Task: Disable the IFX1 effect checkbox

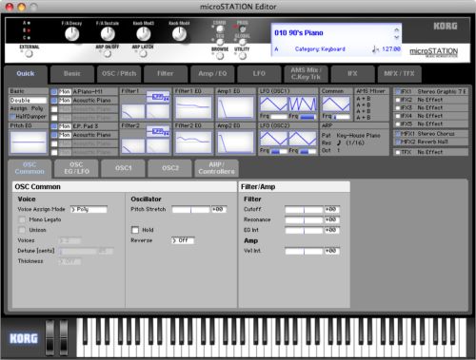Action: pyautogui.click(x=398, y=91)
